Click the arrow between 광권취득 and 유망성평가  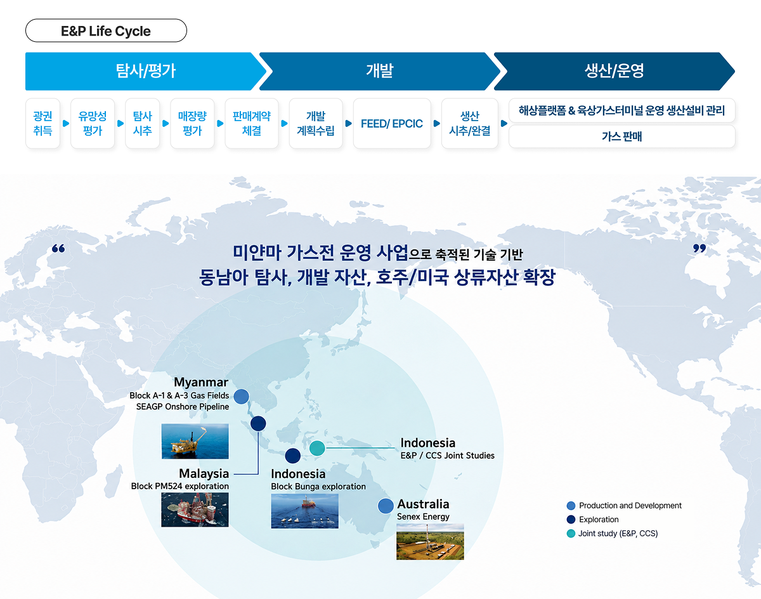(66, 123)
